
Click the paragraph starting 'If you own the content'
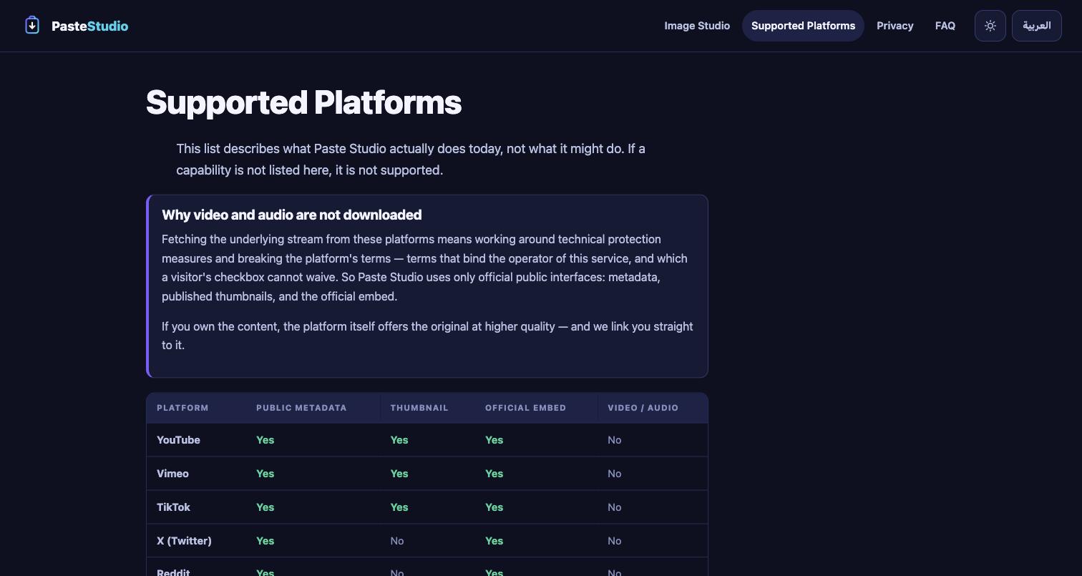click(x=427, y=336)
